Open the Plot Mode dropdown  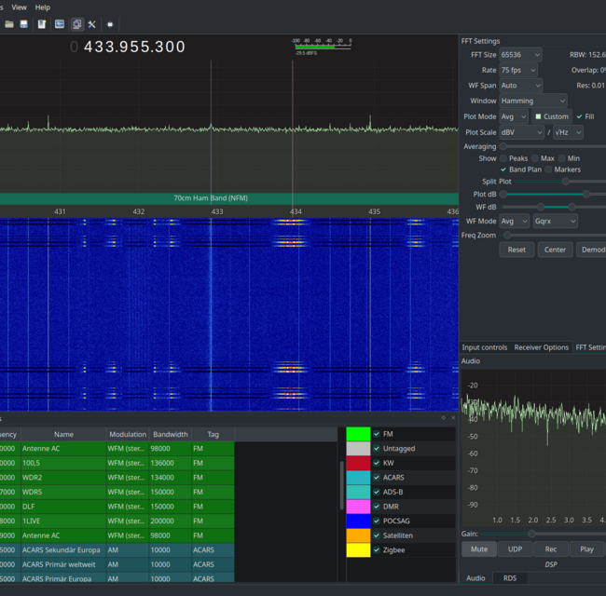point(514,116)
